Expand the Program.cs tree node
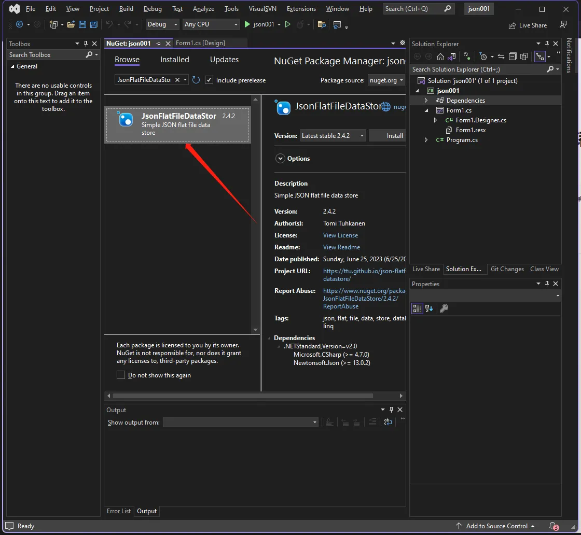 click(x=426, y=140)
